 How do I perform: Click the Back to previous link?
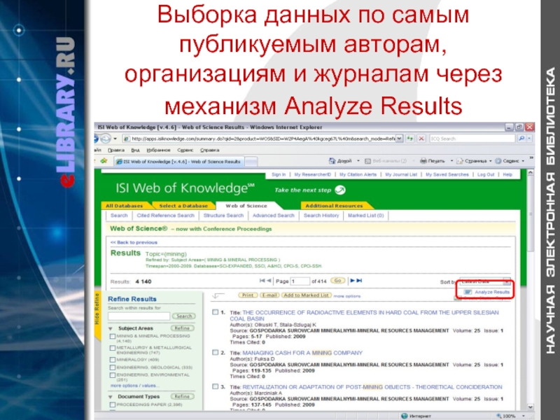[134, 242]
